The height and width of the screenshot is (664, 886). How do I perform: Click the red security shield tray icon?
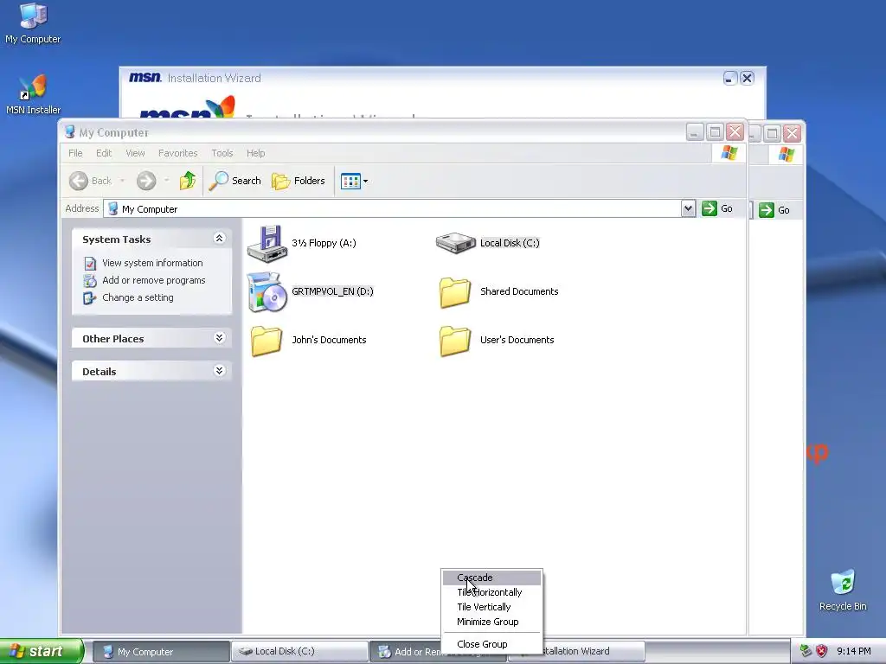tap(822, 651)
